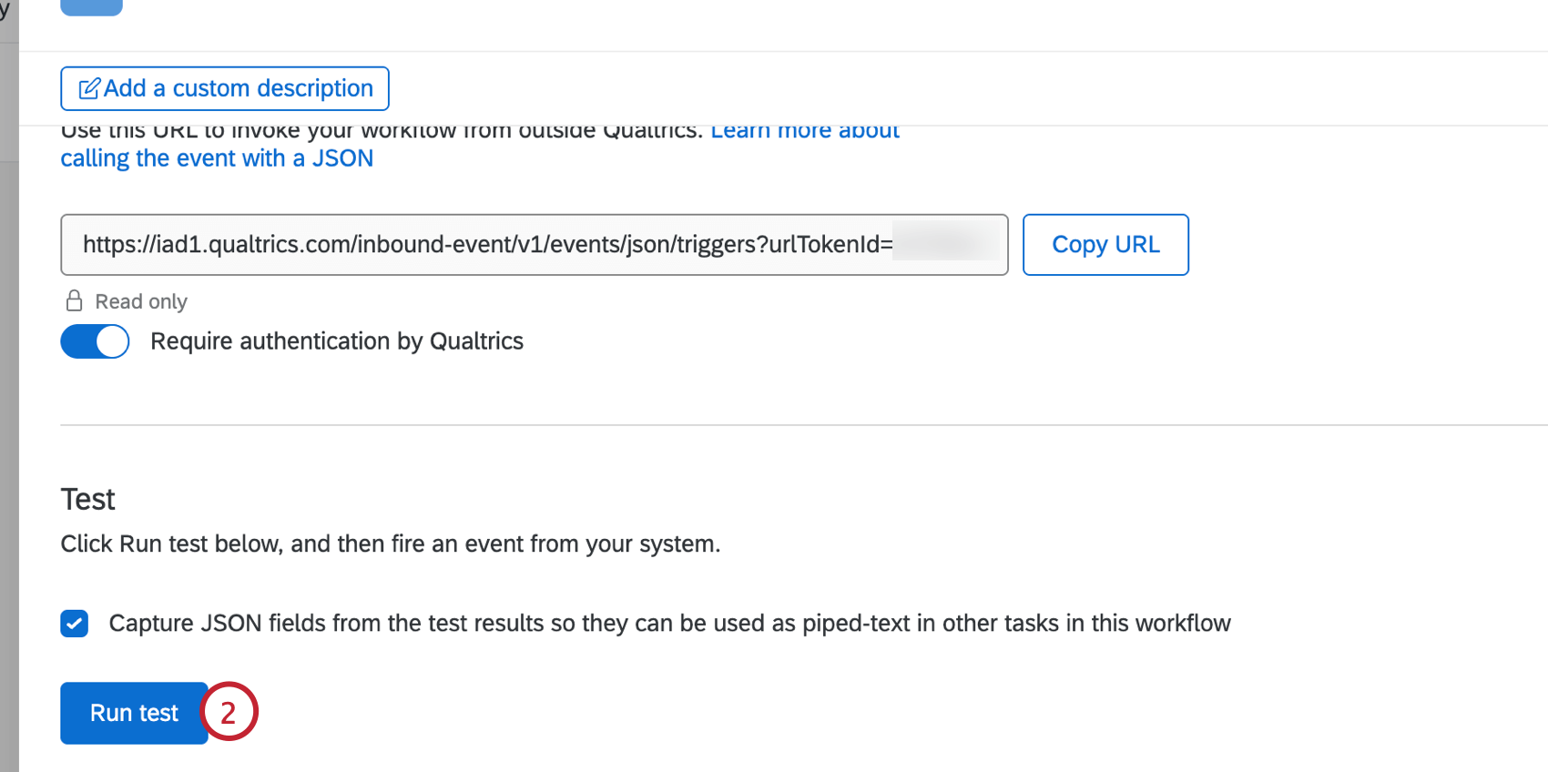Uncheck the Capture JSON fields checkbox

[75, 624]
